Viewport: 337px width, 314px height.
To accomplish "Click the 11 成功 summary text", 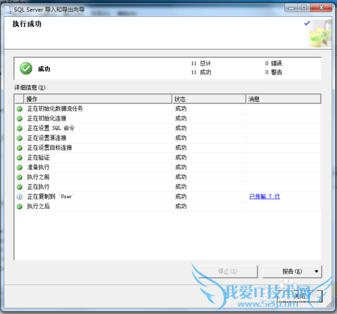I will [x=201, y=72].
